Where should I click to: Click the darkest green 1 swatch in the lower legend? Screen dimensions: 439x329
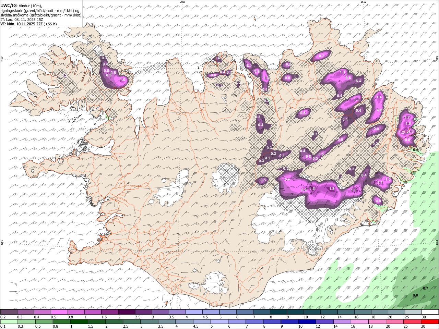(79, 322)
